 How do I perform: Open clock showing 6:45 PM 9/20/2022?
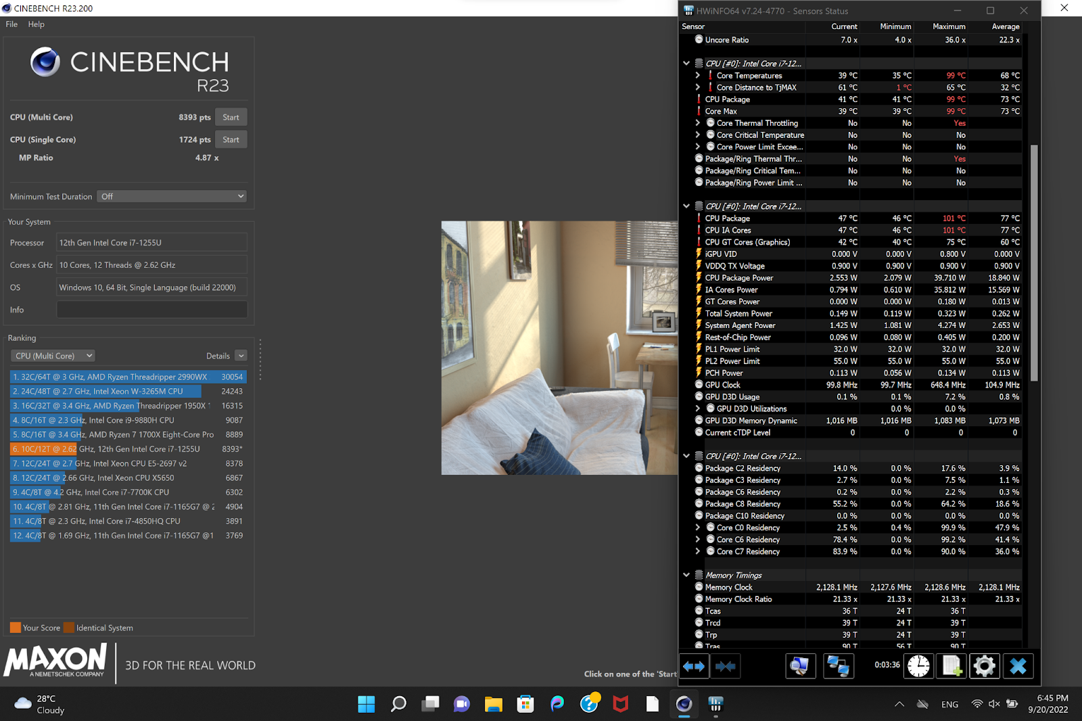coord(1048,704)
